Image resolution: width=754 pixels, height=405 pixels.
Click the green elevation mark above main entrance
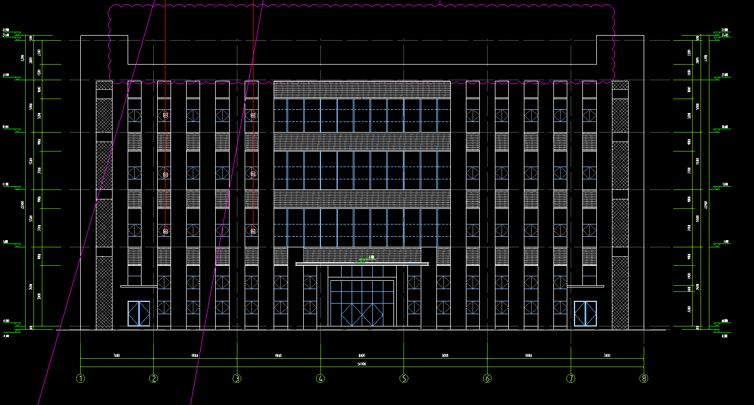tap(364, 259)
